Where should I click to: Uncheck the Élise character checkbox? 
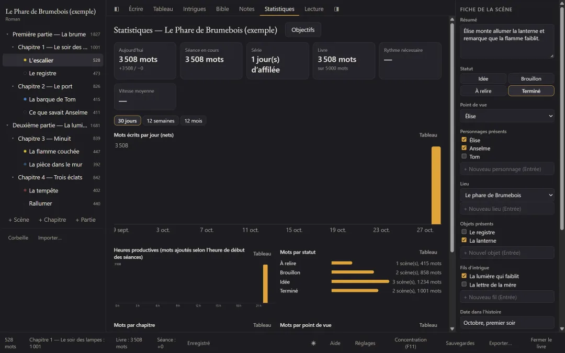pos(464,140)
